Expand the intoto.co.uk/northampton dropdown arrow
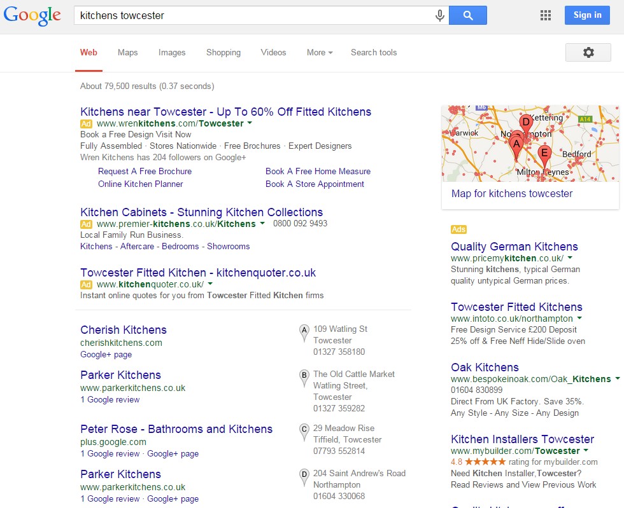Image resolution: width=624 pixels, height=508 pixels. [x=579, y=318]
